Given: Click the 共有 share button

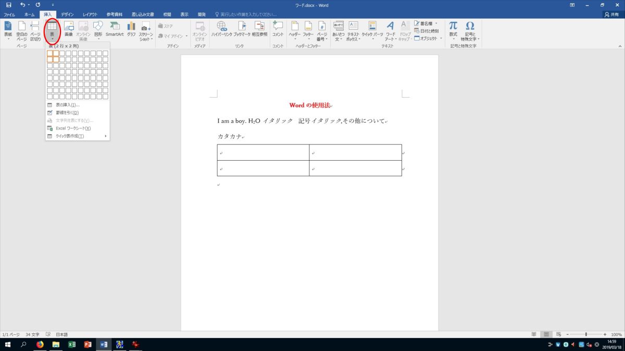Looking at the screenshot, I should click(612, 15).
